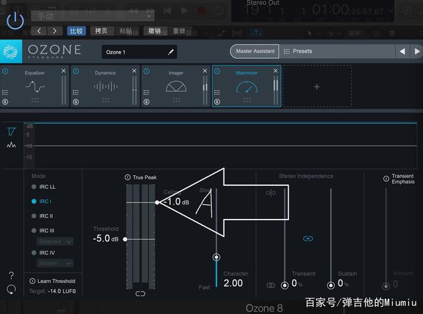Solo the Maximizer module
This screenshot has width=423, height=314.
click(x=217, y=102)
